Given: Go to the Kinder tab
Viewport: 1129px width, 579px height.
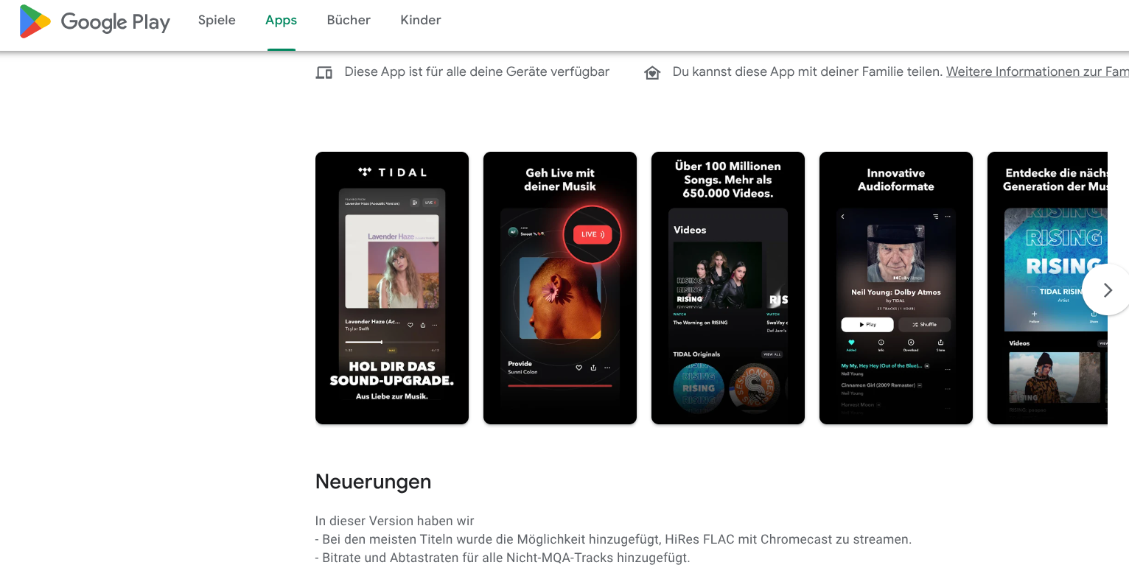Looking at the screenshot, I should pos(420,21).
